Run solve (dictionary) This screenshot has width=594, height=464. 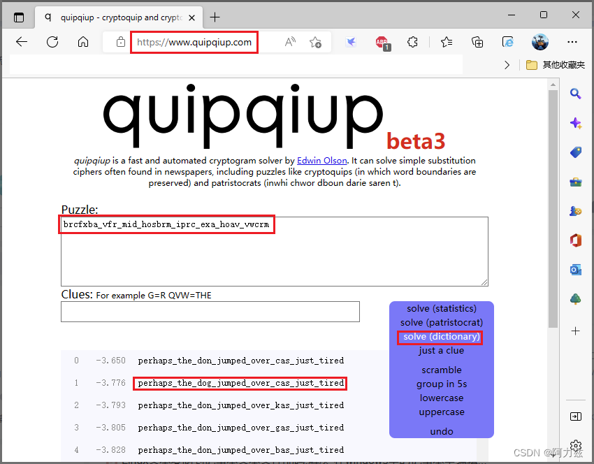[442, 337]
